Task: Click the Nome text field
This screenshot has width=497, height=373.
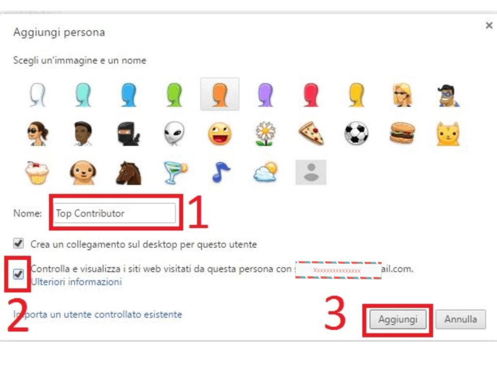Action: point(114,213)
